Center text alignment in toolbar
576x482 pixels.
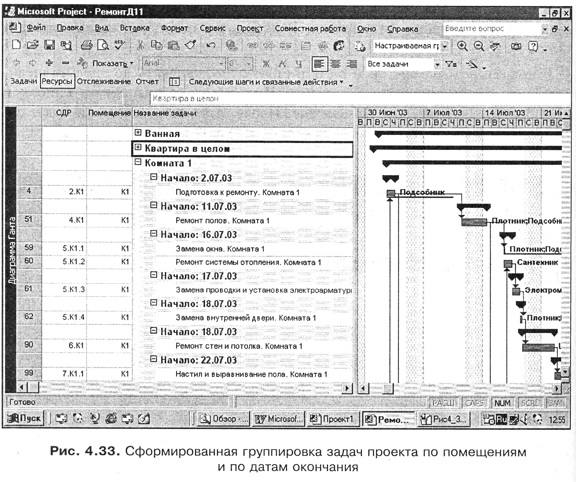click(x=335, y=64)
